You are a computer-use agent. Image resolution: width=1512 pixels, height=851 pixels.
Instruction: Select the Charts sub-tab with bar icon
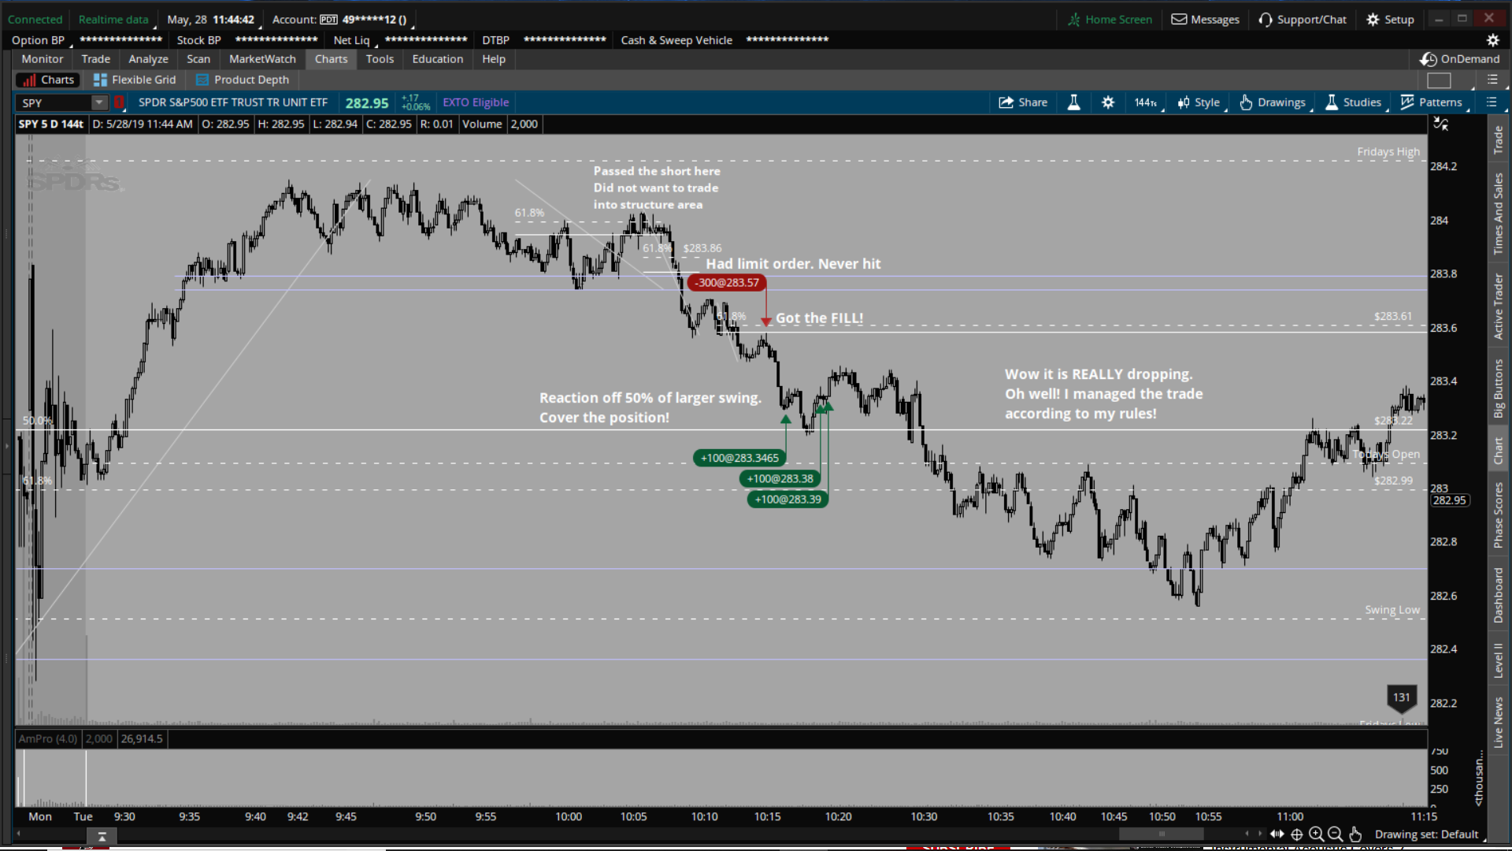[48, 80]
